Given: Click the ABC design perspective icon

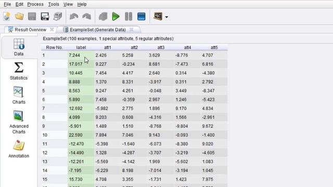Looking at the screenshot, I should [158, 16].
